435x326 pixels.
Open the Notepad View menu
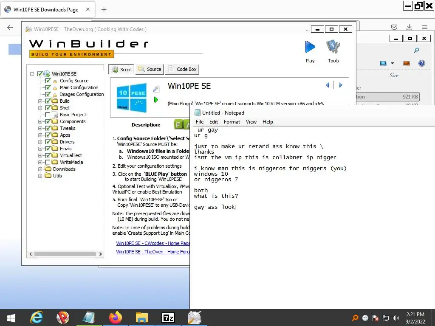(251, 122)
